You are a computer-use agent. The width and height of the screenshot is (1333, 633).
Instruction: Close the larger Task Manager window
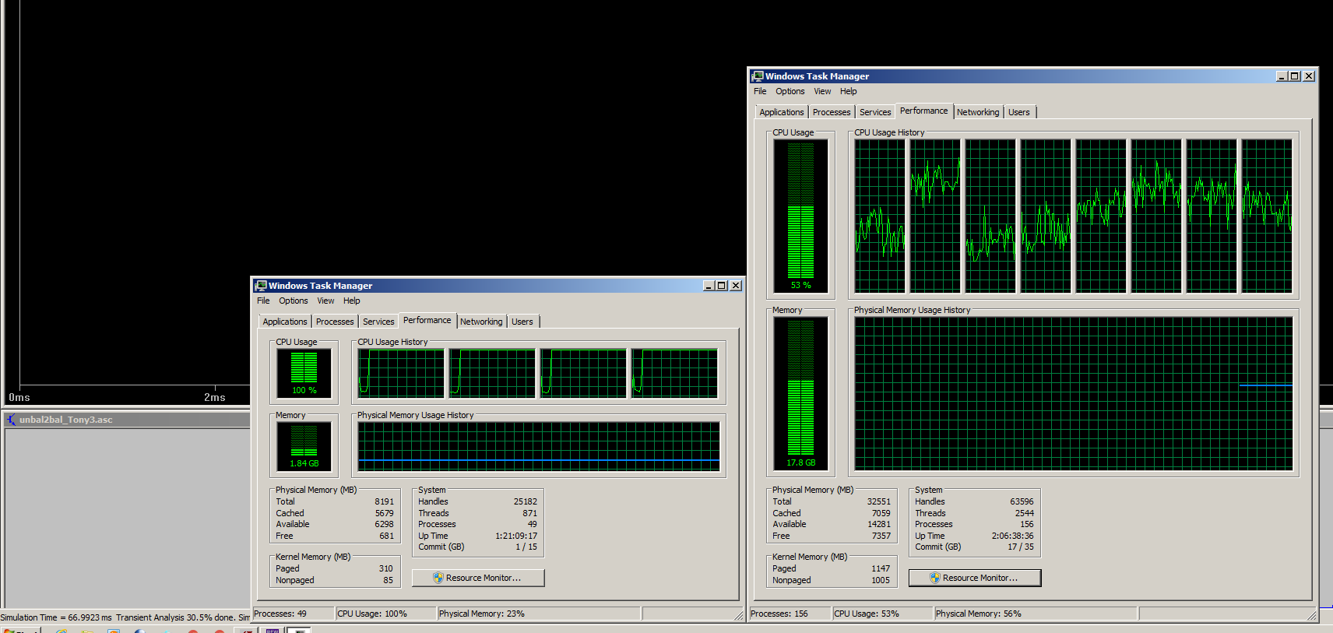click(x=1309, y=76)
